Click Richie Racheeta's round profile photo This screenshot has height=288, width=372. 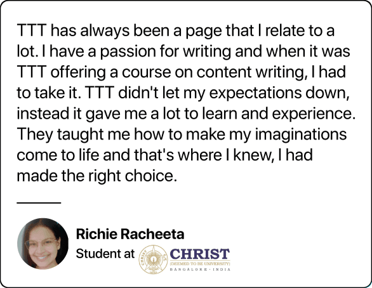point(43,244)
